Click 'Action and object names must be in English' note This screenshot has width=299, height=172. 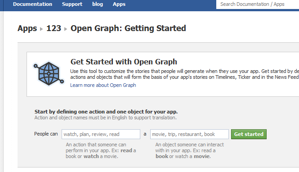point(106,118)
